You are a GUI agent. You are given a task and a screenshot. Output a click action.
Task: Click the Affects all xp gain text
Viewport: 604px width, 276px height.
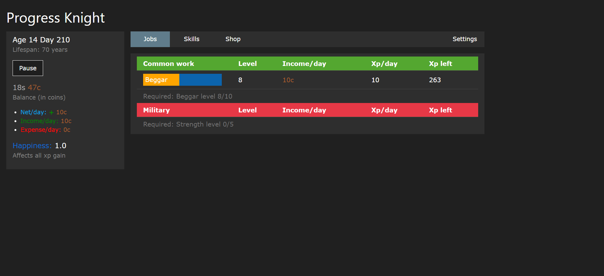[x=39, y=155]
